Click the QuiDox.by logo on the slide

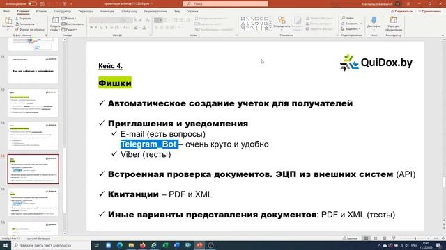coord(376,62)
